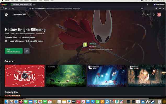Expand the list all tabs chevron

(x=147, y=4)
